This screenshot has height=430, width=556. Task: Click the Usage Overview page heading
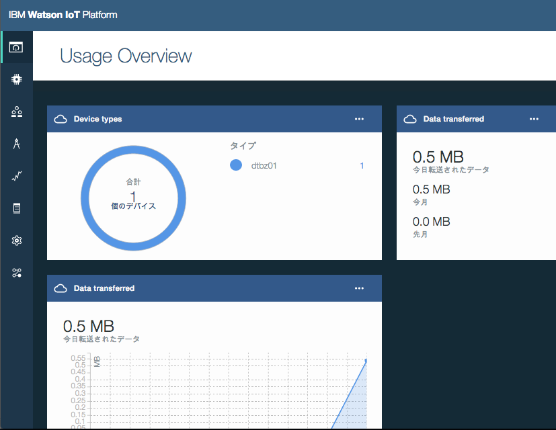125,56
